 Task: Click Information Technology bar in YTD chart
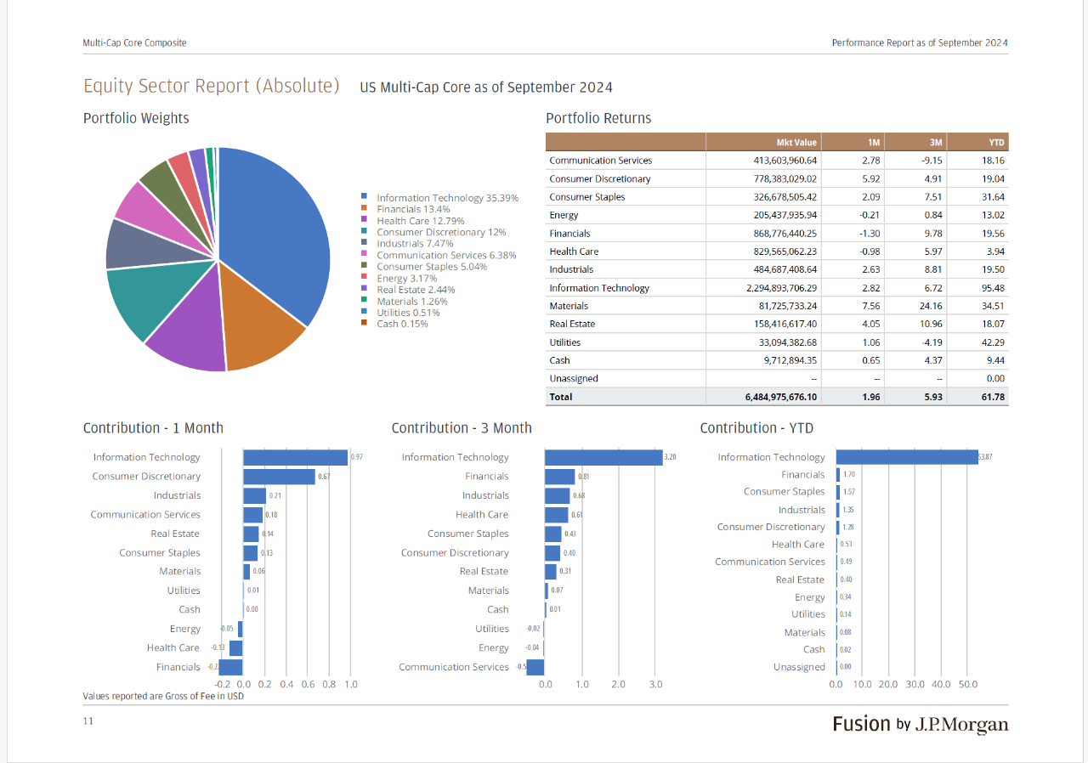tap(907, 457)
